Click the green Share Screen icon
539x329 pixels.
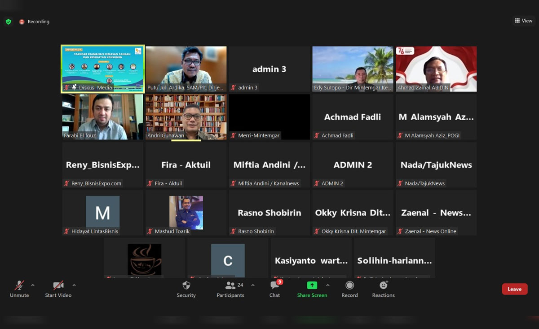(312, 286)
